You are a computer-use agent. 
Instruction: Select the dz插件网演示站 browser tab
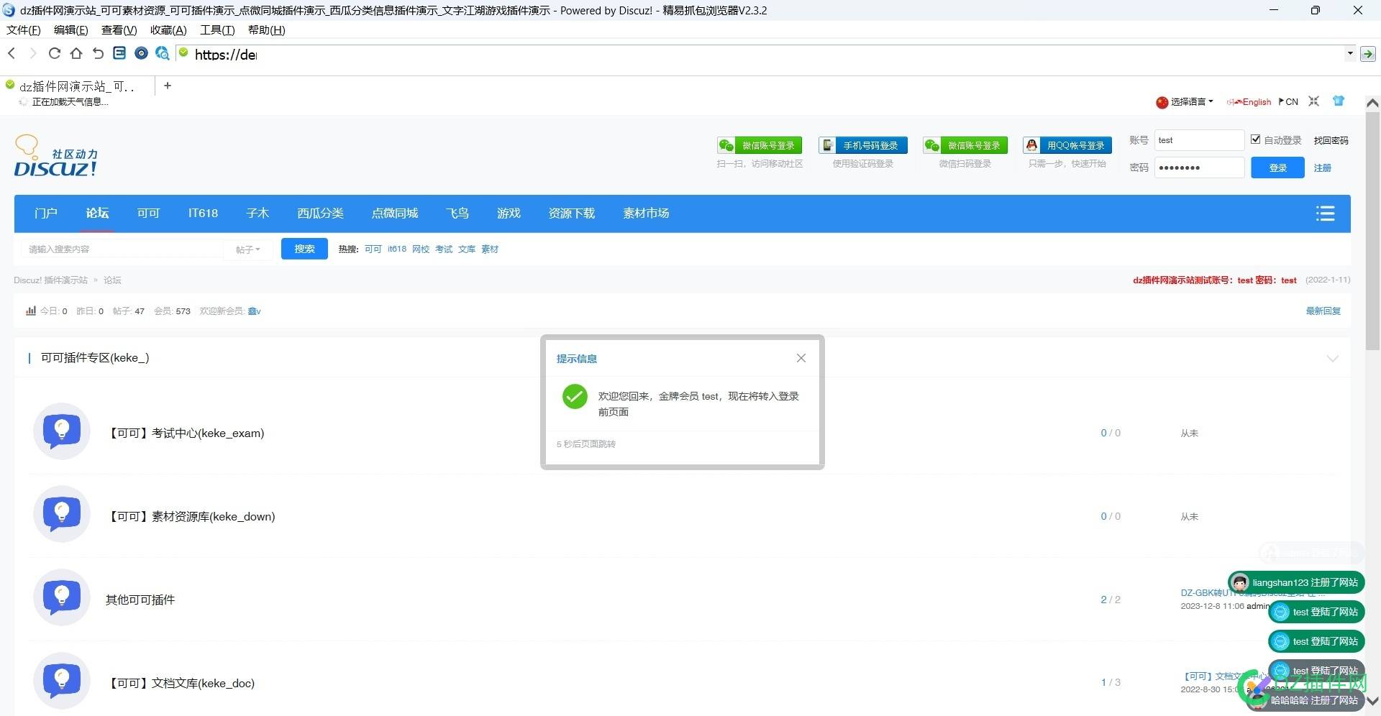click(78, 86)
